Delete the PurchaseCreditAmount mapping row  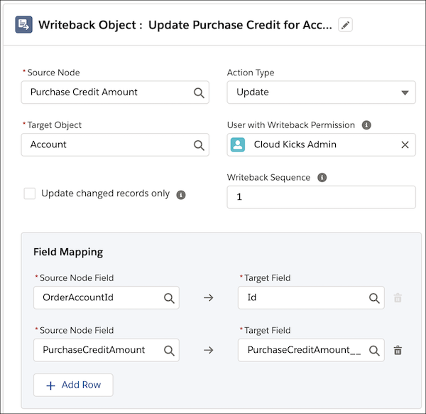[398, 350]
